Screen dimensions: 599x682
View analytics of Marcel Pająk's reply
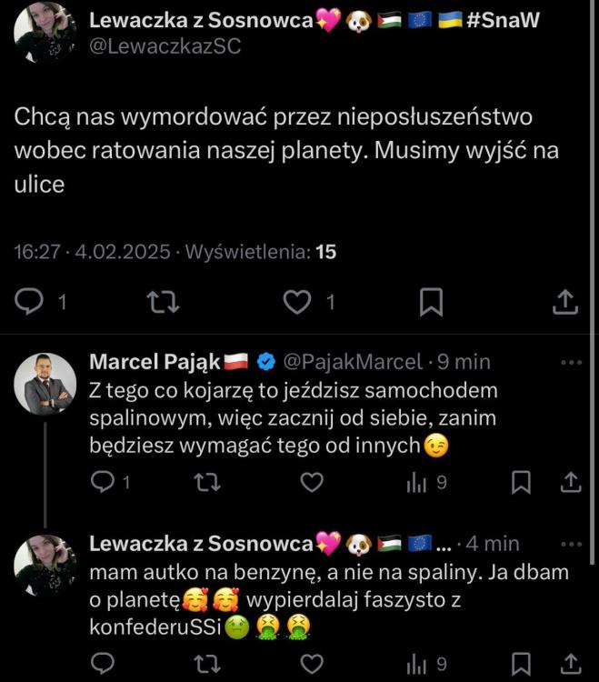coord(416,482)
